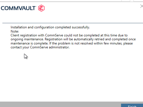Click the word "administrator" in the last line
This screenshot has height=107, width=143.
(59, 47)
